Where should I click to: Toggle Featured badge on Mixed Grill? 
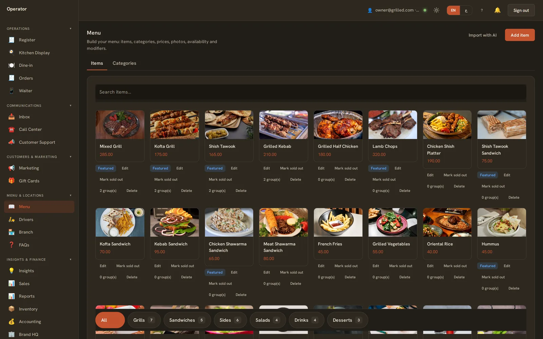click(x=106, y=168)
